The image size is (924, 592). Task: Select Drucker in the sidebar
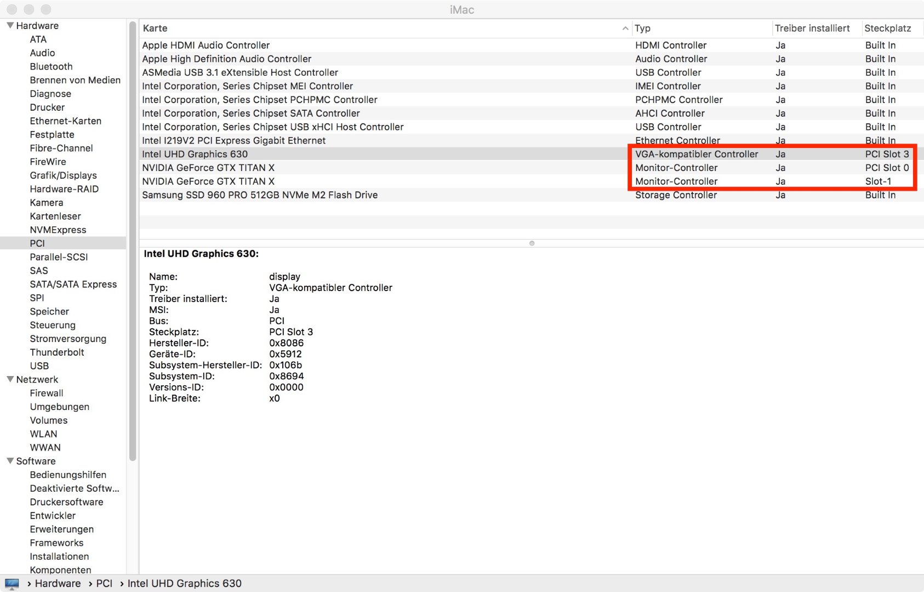(x=47, y=107)
